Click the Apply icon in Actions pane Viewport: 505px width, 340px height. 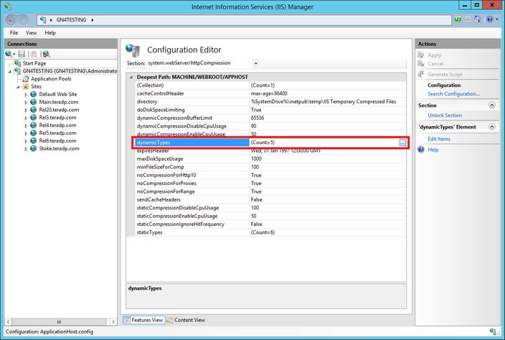[421, 55]
